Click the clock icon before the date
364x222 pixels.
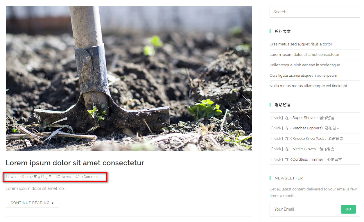point(22,177)
